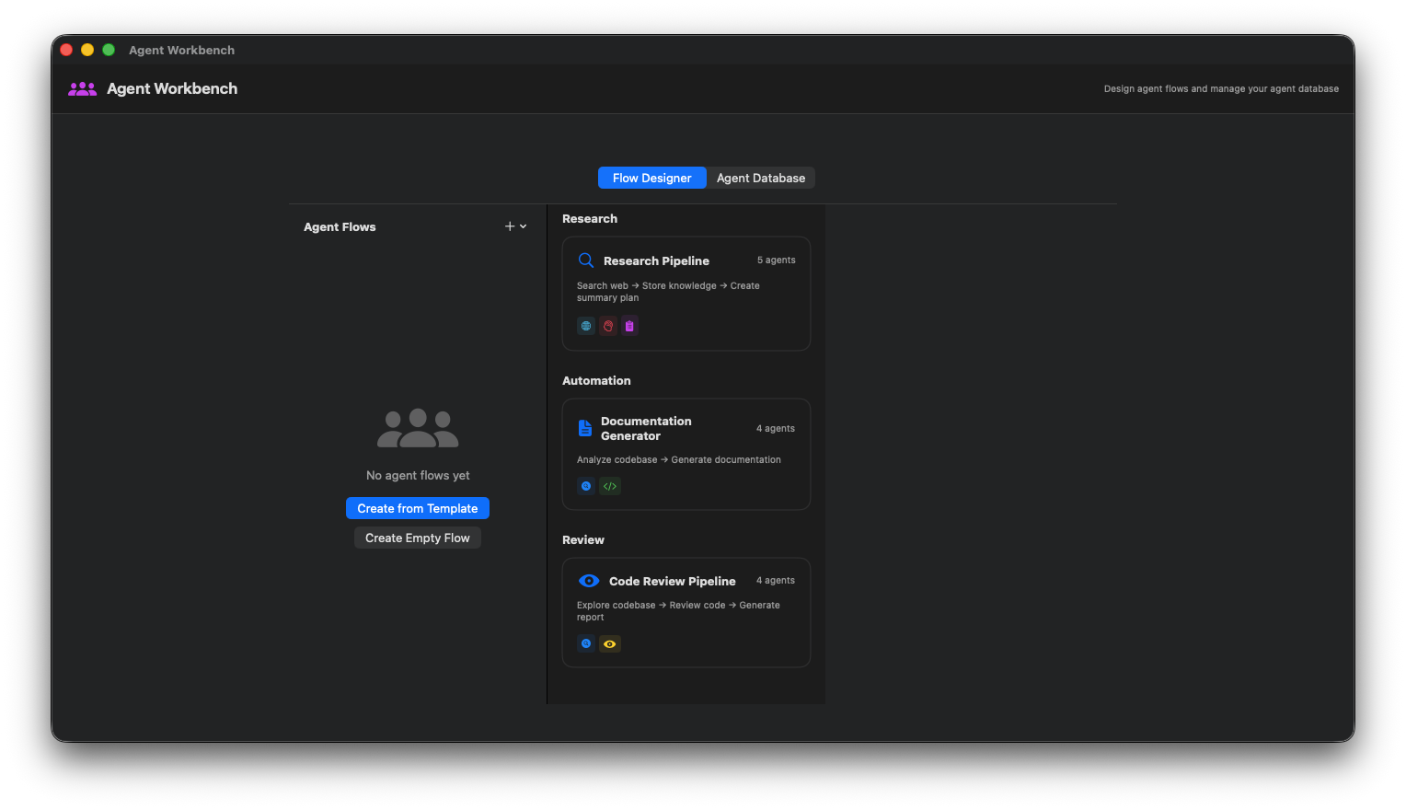
Task: Click blue search agent icon in Code Review card
Action: (x=586, y=644)
